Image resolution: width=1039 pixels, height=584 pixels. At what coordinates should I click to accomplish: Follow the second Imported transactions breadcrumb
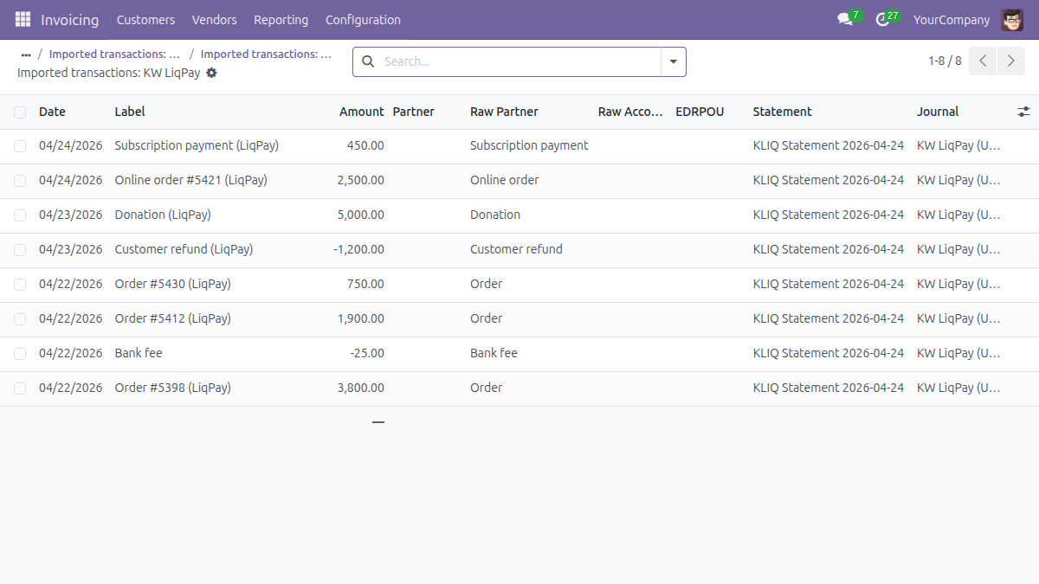tap(266, 54)
